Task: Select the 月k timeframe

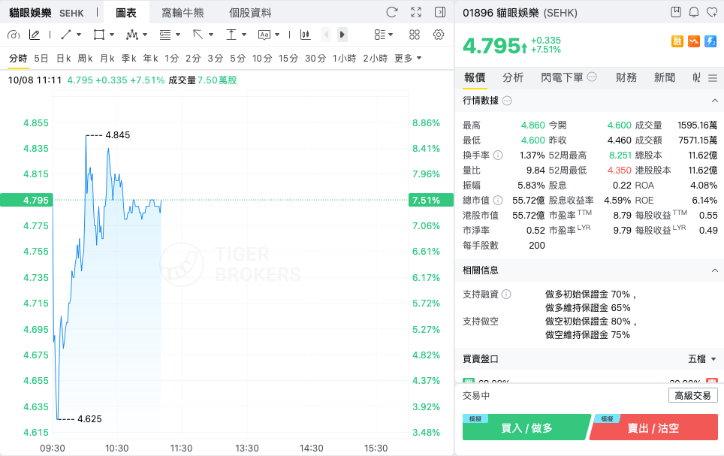Action: (x=107, y=58)
